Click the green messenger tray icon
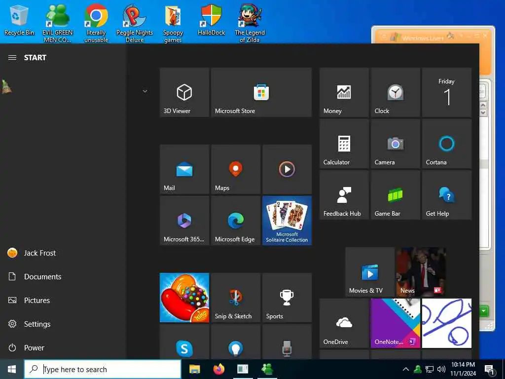 (418, 369)
